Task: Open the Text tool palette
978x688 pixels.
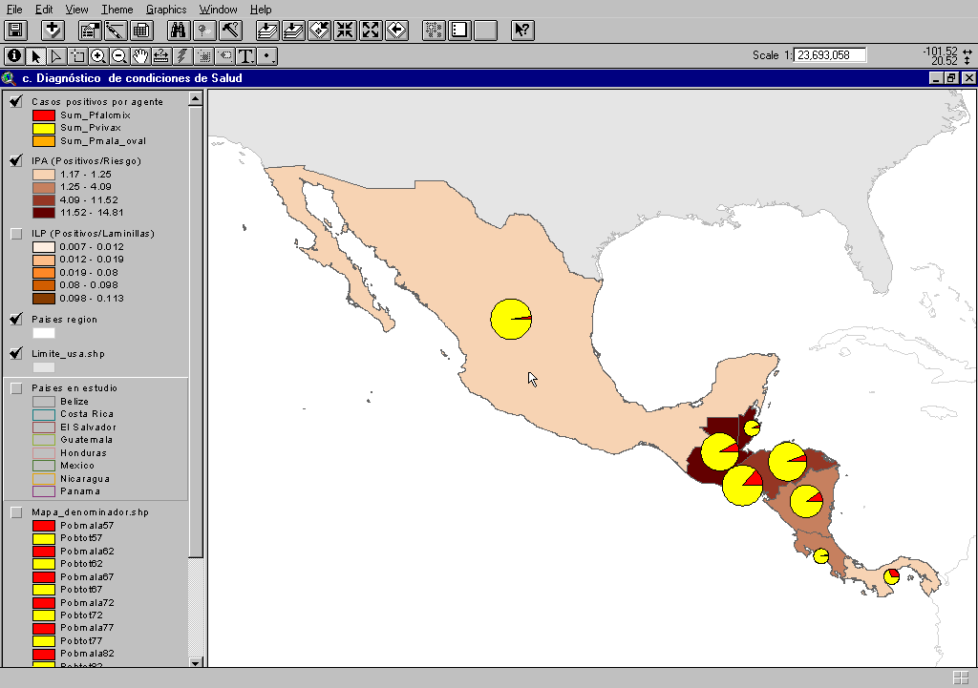Action: 246,56
